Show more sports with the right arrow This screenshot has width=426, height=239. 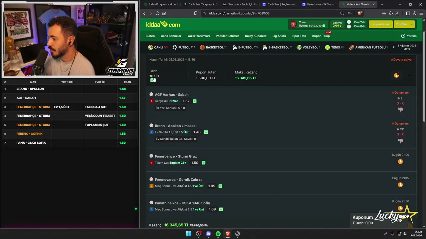pyautogui.click(x=393, y=47)
